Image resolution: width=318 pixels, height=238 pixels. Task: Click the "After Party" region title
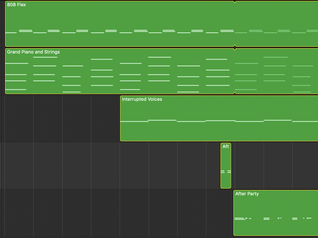click(x=247, y=194)
